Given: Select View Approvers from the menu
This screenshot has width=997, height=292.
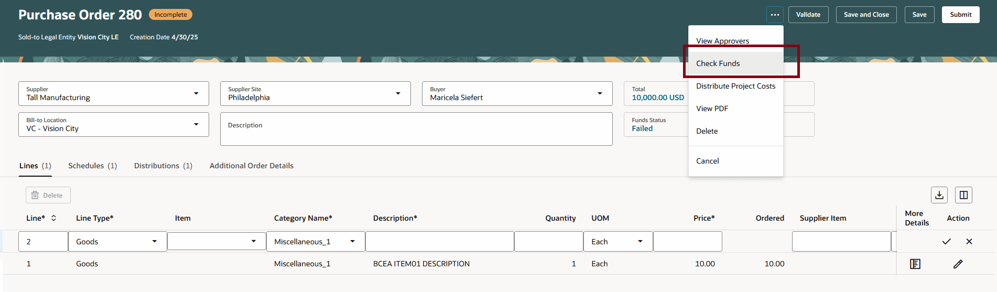Looking at the screenshot, I should coord(735,41).
